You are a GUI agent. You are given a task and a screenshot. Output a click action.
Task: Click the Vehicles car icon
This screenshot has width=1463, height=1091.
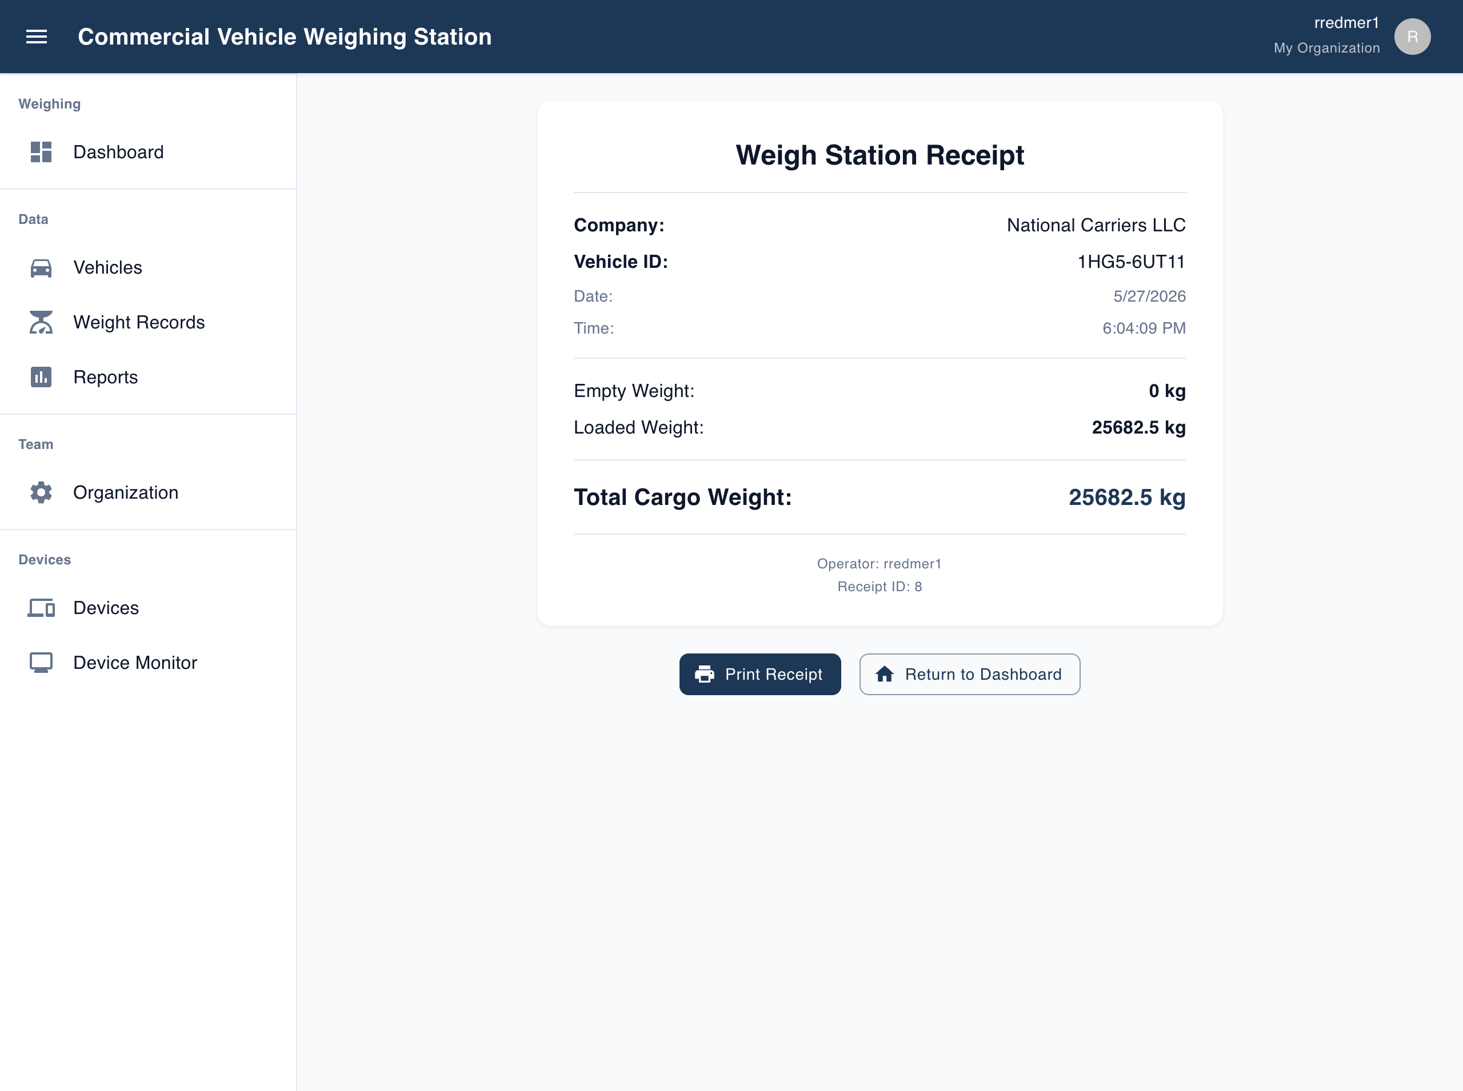41,267
